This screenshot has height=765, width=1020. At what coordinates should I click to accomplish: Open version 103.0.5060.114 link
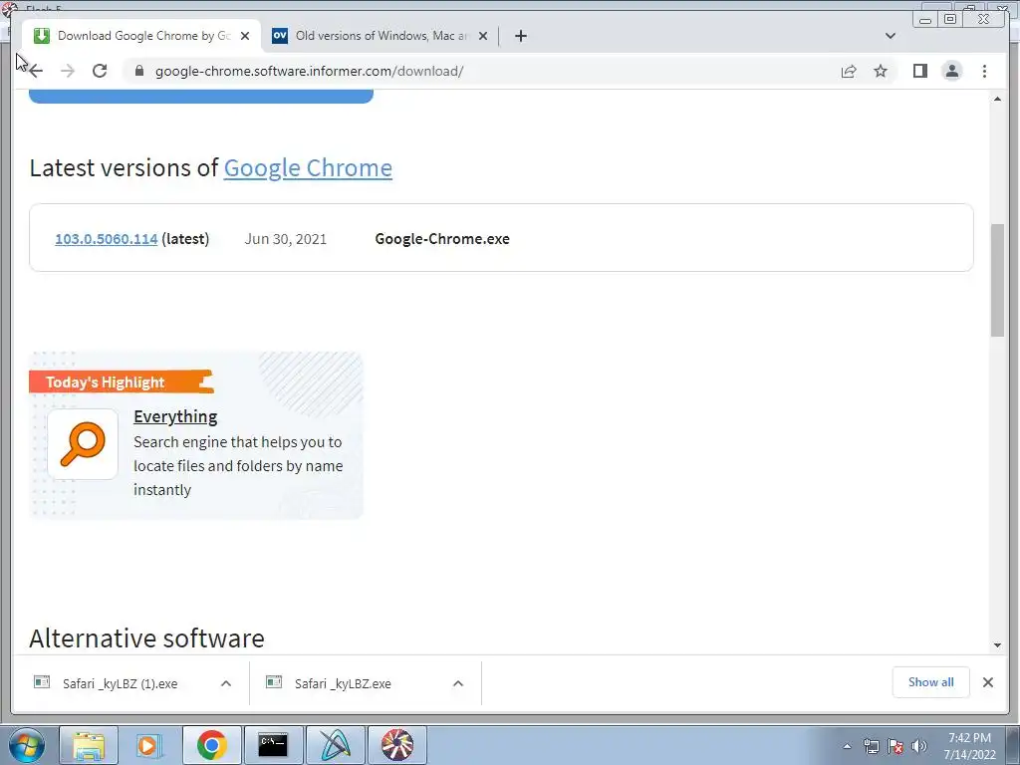point(106,239)
